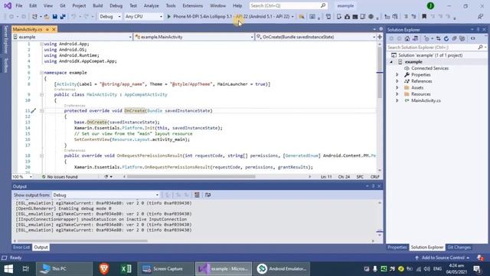
Task: Collapse the example project node
Action: pos(391,62)
